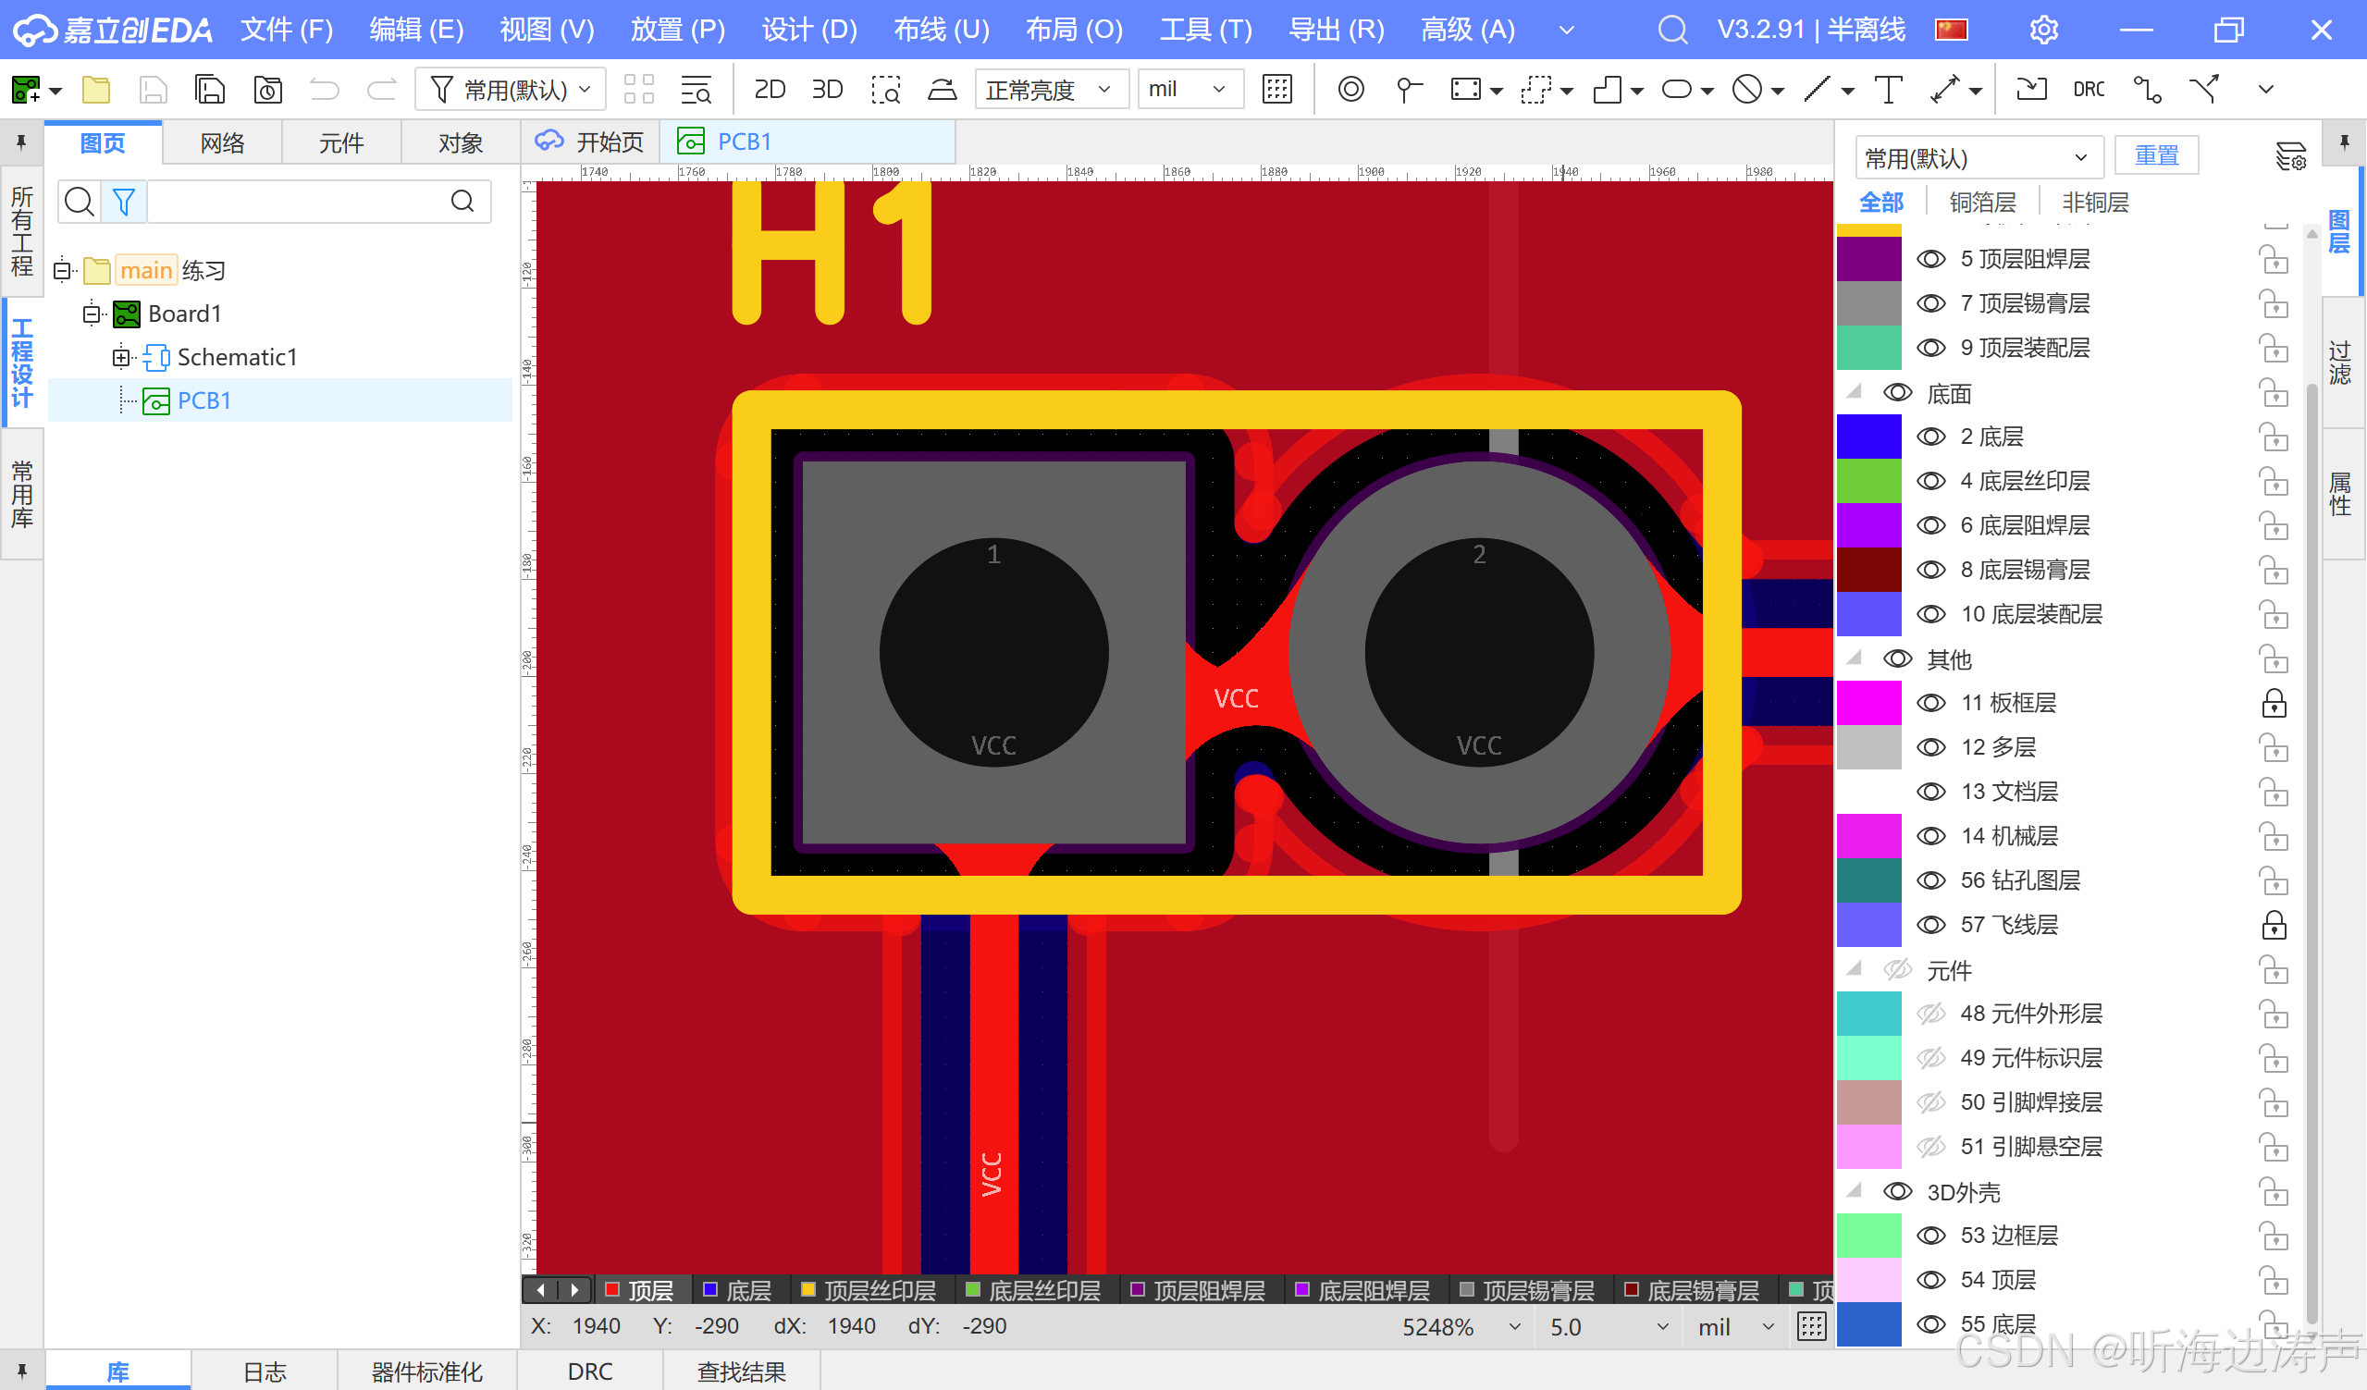Open the 常用库 side panel
Image resolution: width=2367 pixels, height=1390 pixels.
[x=21, y=494]
